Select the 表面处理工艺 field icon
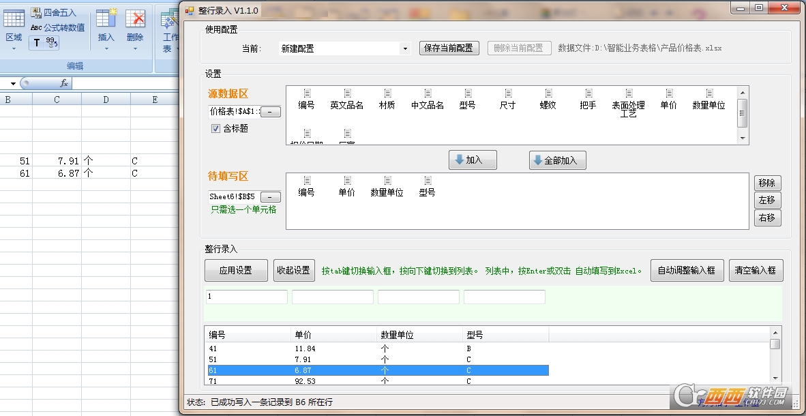Image resolution: width=806 pixels, height=416 pixels. (x=629, y=93)
